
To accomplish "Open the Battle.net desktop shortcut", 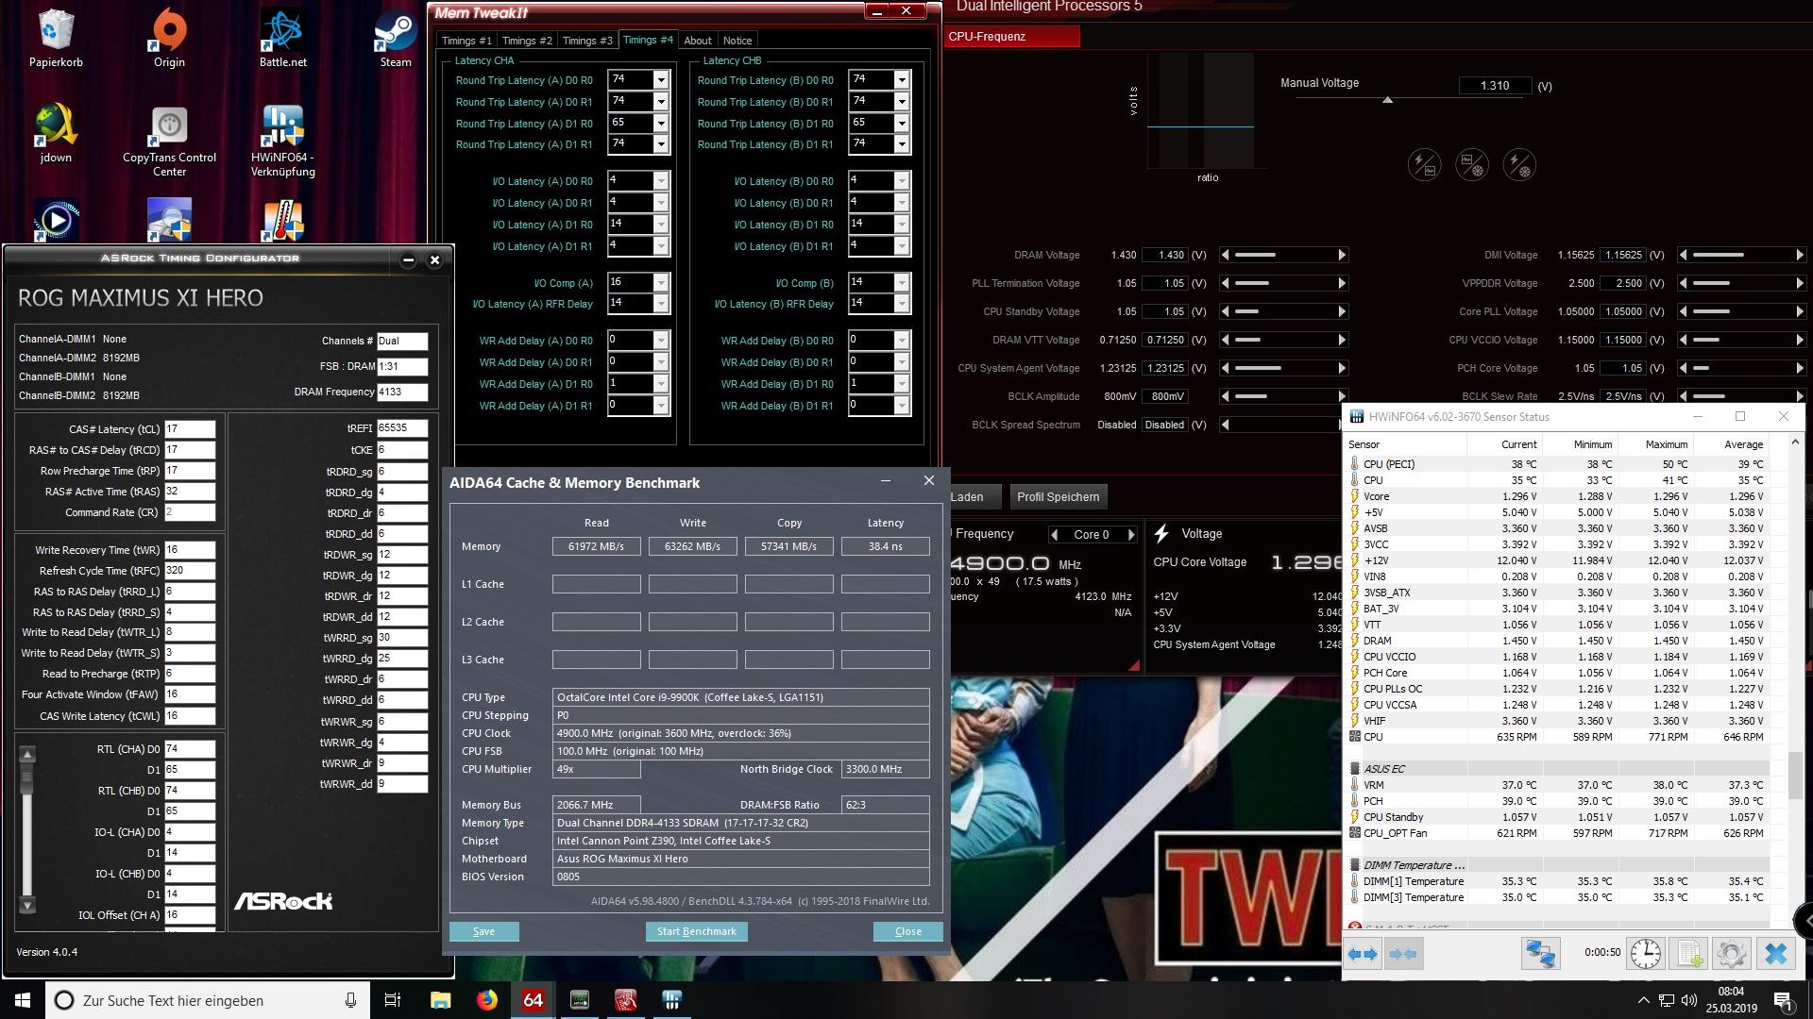I will tap(282, 38).
